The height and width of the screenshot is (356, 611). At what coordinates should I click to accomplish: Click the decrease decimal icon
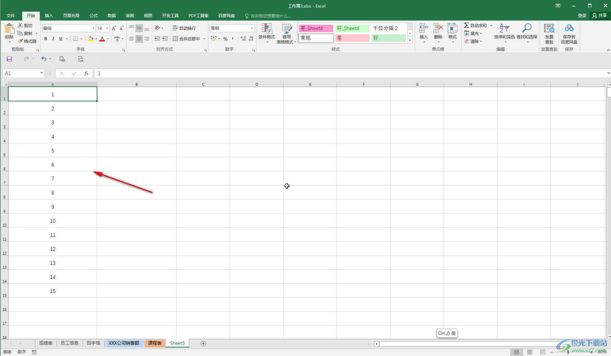pos(251,39)
